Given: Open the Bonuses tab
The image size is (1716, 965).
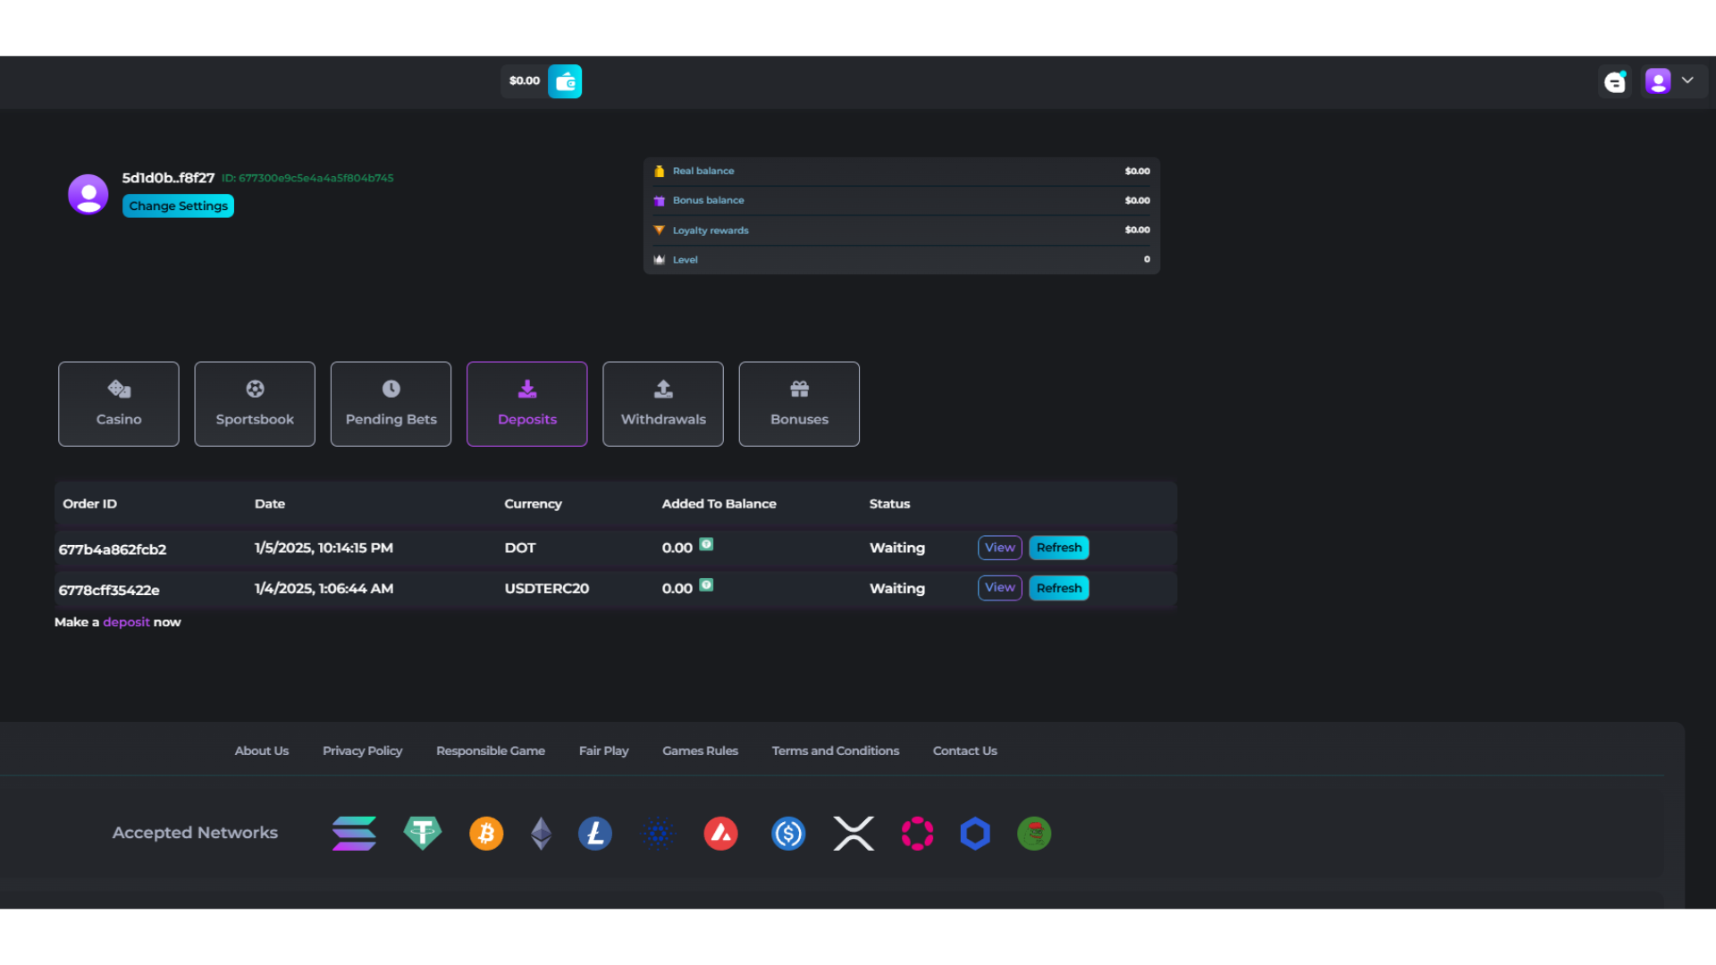Looking at the screenshot, I should [x=799, y=404].
